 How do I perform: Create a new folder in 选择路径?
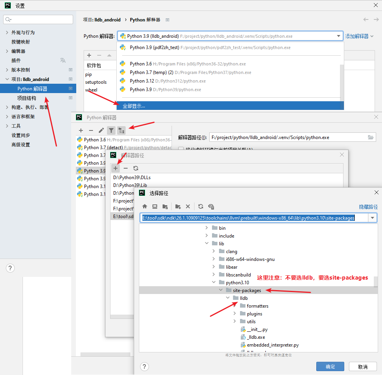tap(178, 206)
